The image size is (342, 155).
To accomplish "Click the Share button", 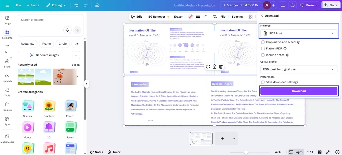I will point(331,5).
